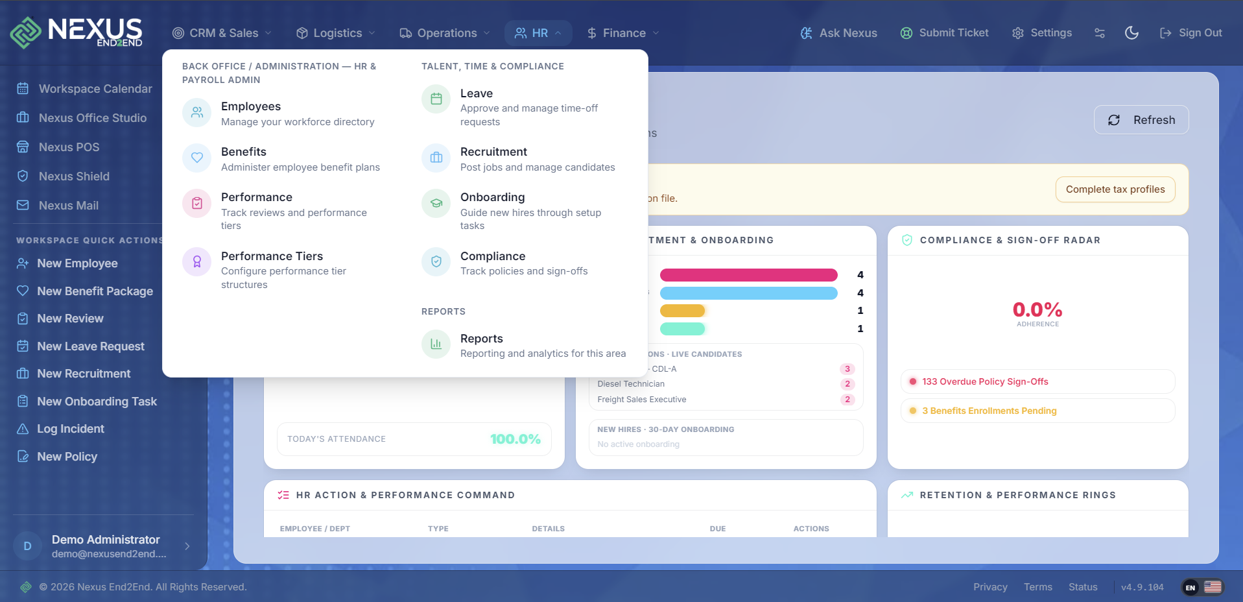The height and width of the screenshot is (602, 1243).
Task: Click 133 Overdue Policy Sign-Offs alert
Action: 1037,381
